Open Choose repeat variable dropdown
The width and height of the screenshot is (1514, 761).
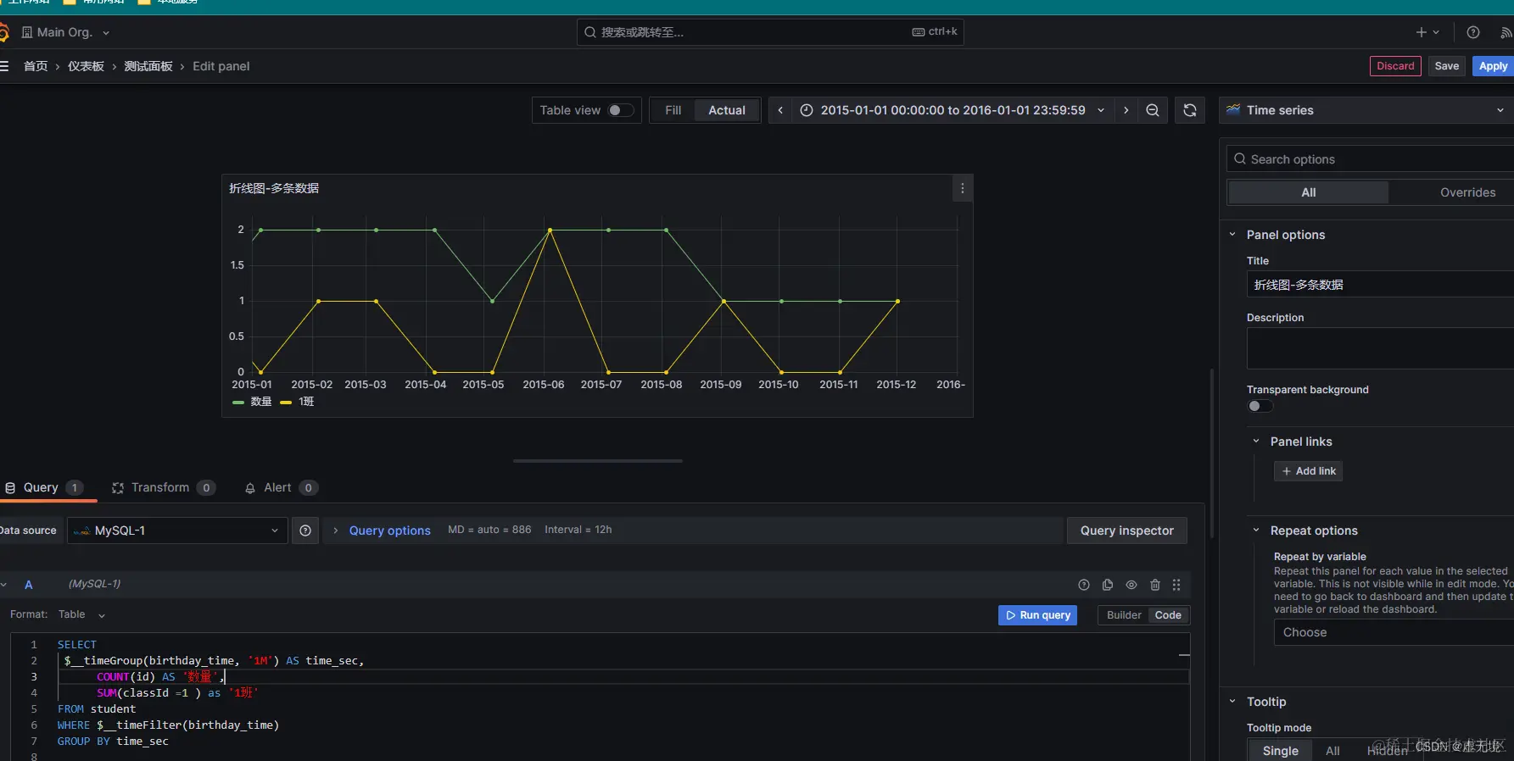1394,632
